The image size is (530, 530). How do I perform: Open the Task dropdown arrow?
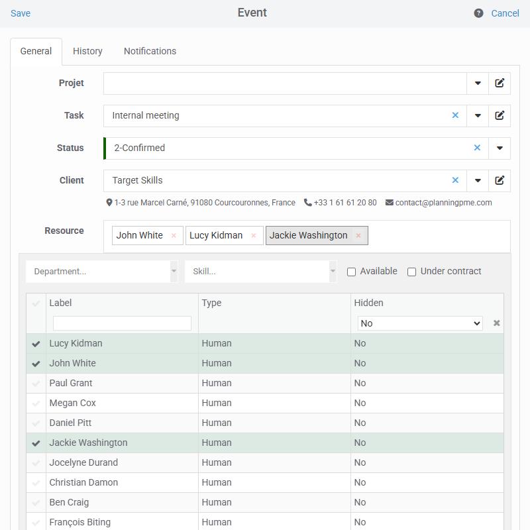(x=478, y=115)
